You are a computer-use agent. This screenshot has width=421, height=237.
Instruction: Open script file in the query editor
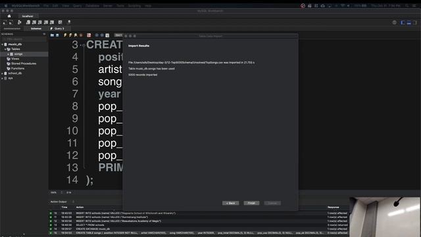52,35
